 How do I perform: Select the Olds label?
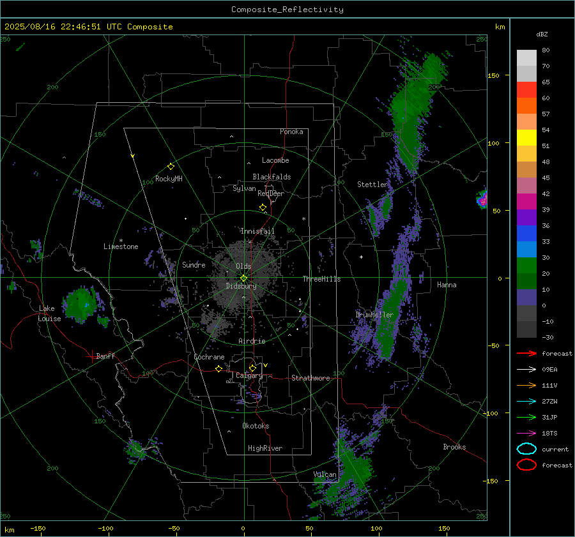pyautogui.click(x=243, y=266)
